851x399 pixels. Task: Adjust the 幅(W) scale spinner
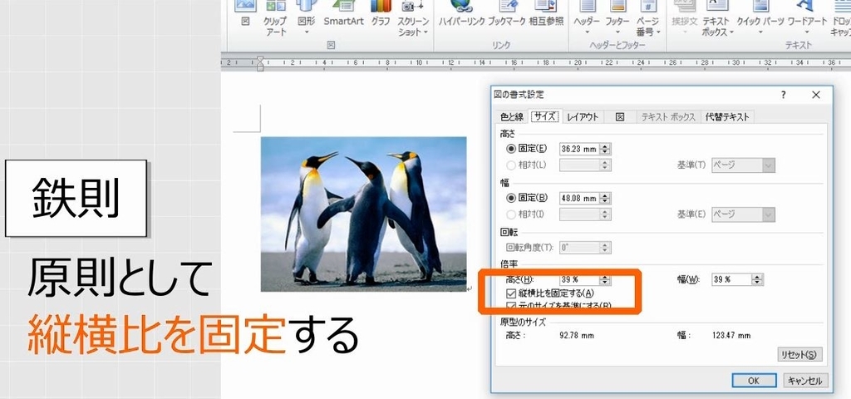pos(758,279)
